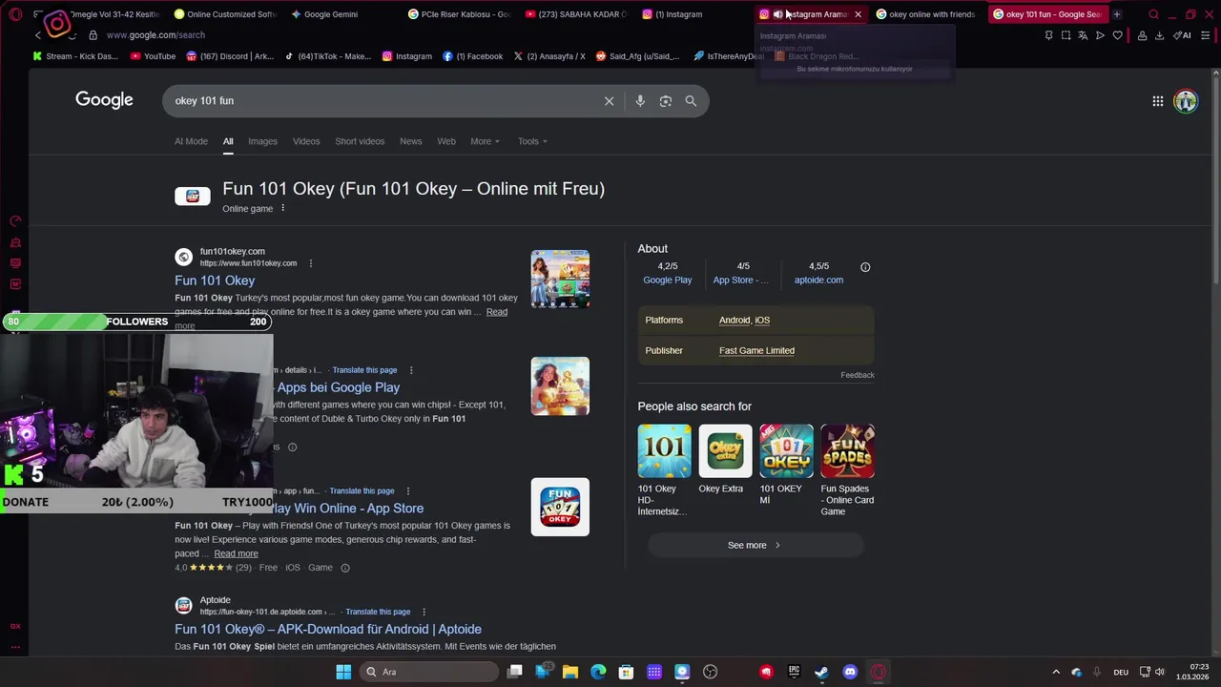This screenshot has width=1221, height=687.
Task: Click the Google logo
Action: [x=104, y=100]
